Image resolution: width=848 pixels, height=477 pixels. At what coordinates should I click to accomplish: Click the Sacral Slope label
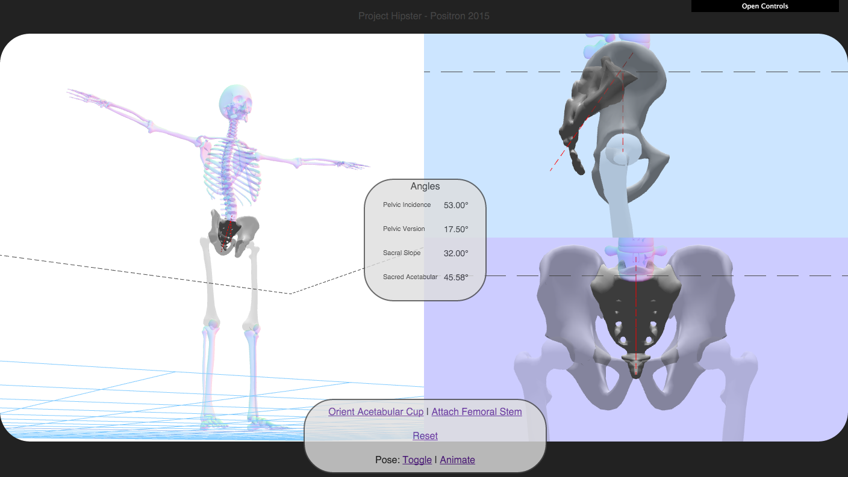point(402,253)
